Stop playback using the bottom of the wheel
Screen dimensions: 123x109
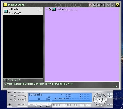tap(100, 104)
